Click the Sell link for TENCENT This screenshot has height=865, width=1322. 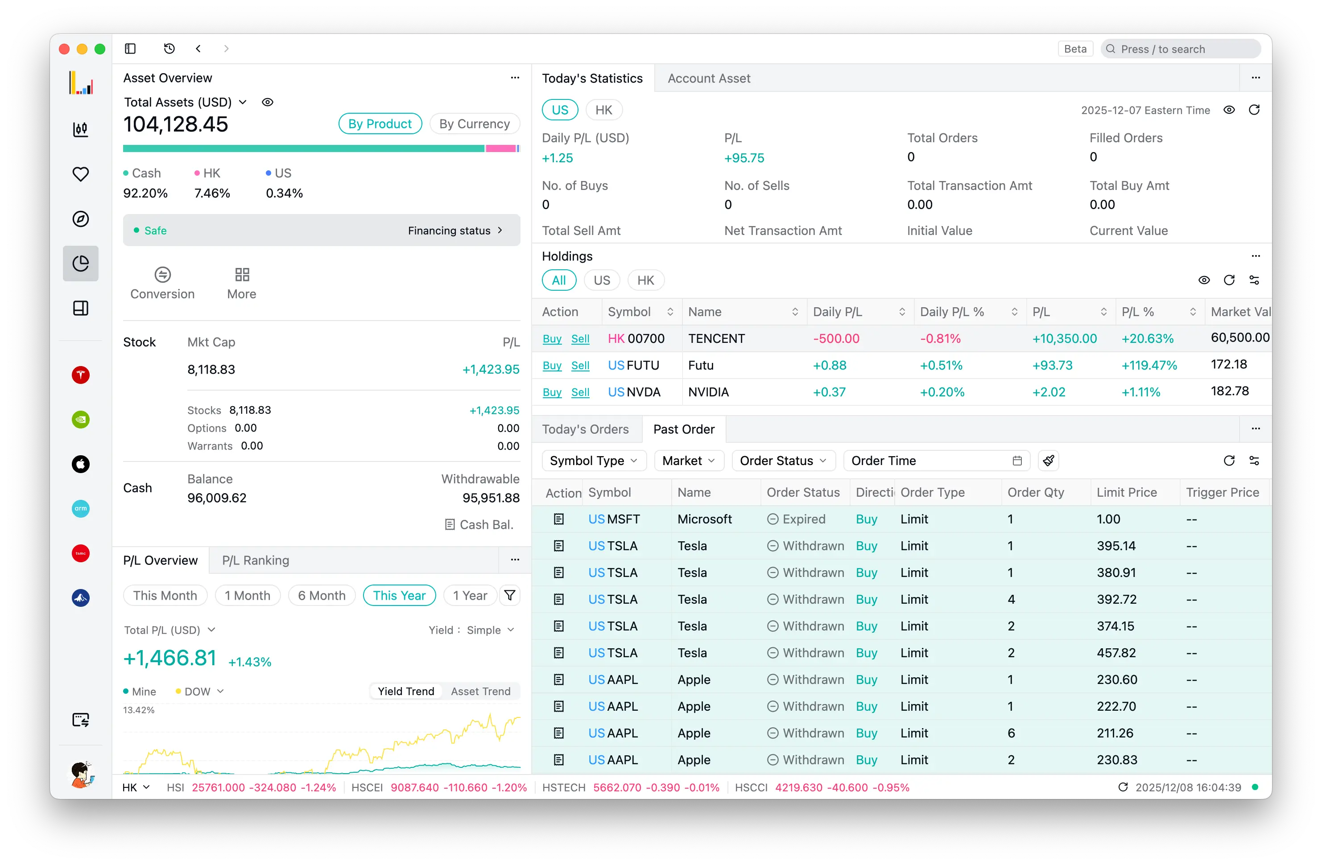[580, 339]
